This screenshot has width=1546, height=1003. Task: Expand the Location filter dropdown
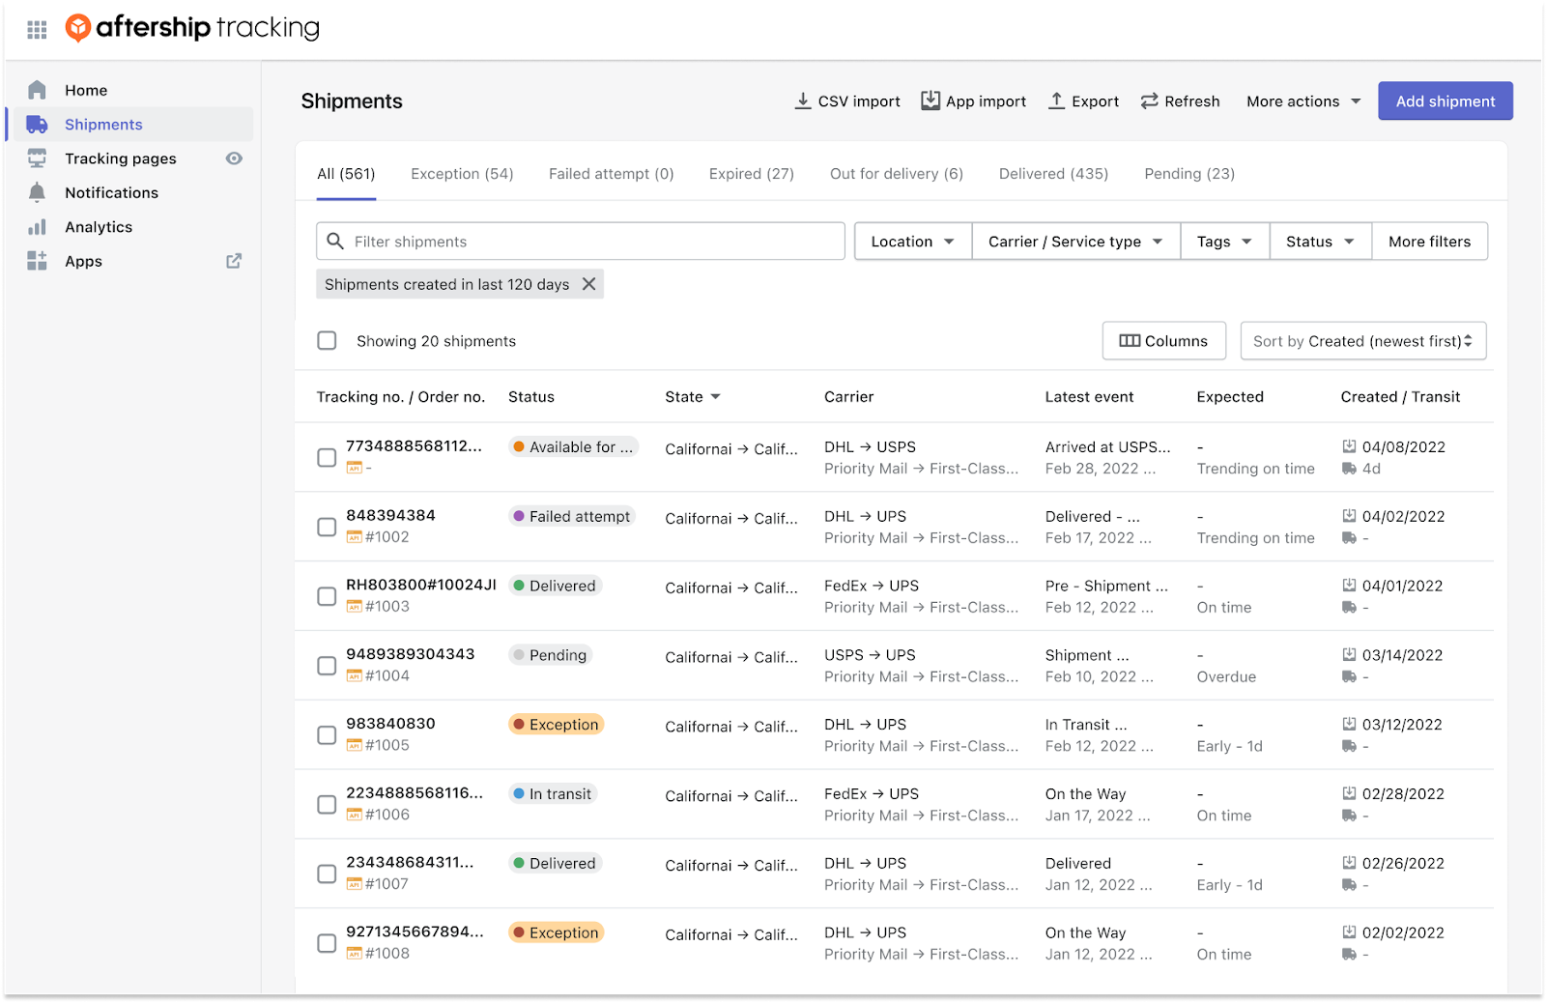click(912, 242)
